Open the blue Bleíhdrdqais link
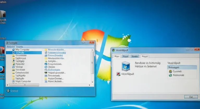200x109 pixels. (54, 70)
